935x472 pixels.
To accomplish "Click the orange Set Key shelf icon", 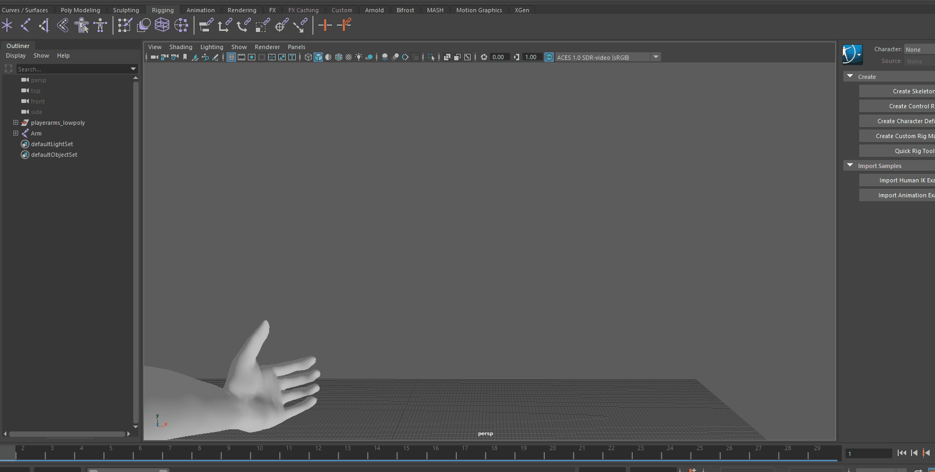I will (325, 25).
